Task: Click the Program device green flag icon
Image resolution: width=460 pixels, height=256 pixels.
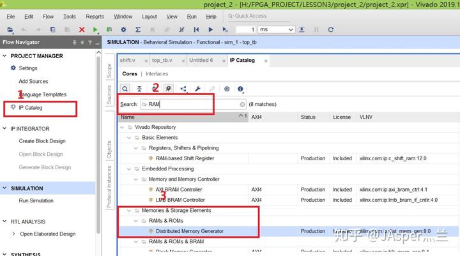Action: click(109, 29)
